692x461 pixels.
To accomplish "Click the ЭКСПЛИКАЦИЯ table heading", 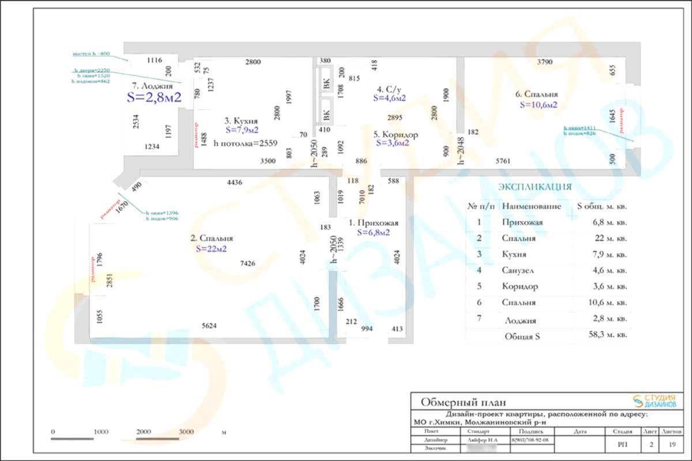I will click(x=535, y=187).
